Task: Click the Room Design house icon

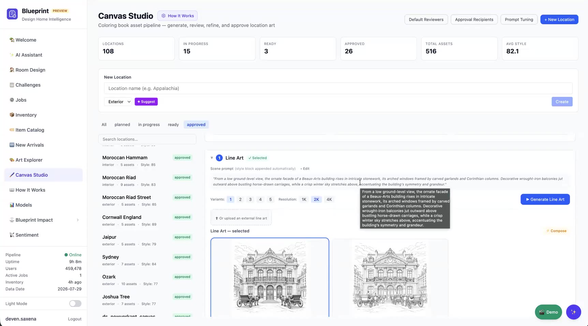Action: [12, 70]
